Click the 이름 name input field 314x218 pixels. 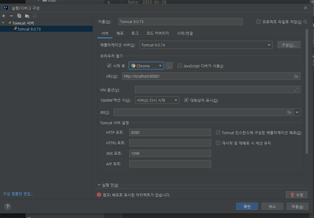(181, 22)
